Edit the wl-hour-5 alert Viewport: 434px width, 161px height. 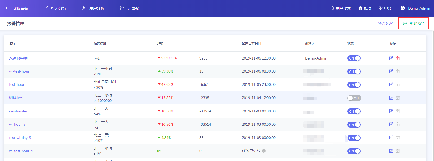tap(391, 124)
